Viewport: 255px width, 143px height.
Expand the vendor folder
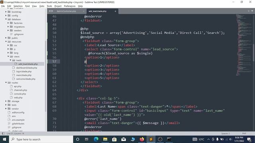[6, 109]
